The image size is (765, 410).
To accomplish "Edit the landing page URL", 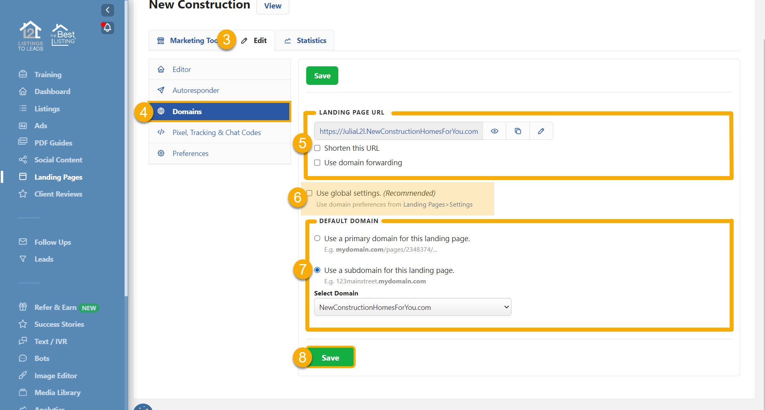I will (x=541, y=131).
